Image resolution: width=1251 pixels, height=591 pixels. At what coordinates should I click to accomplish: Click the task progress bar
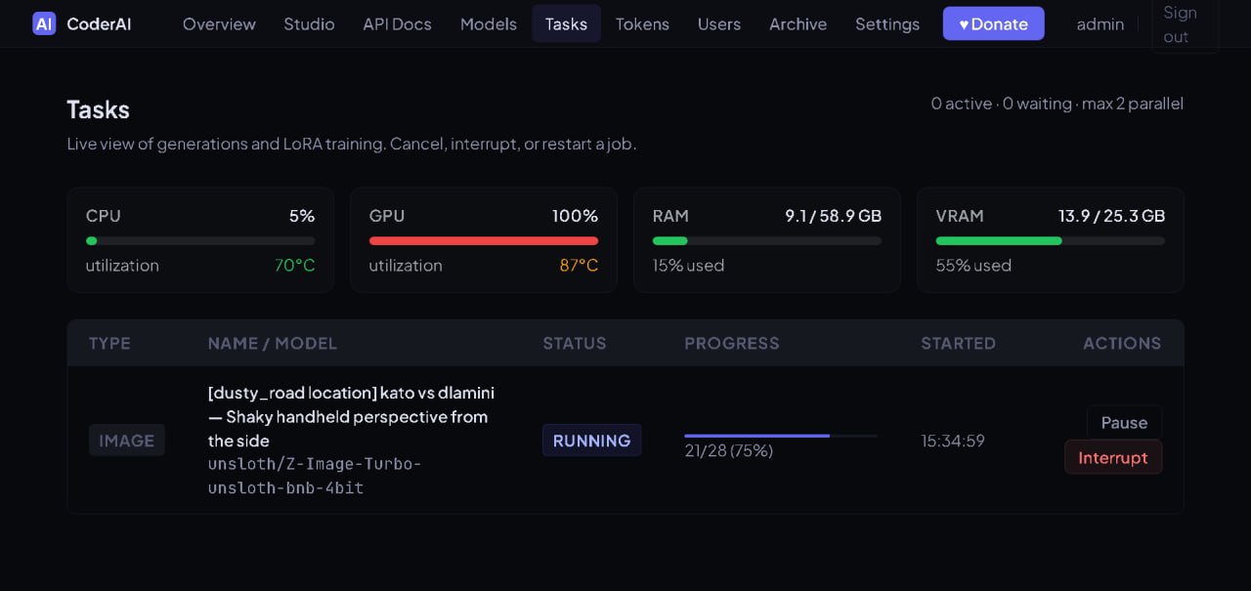780,436
